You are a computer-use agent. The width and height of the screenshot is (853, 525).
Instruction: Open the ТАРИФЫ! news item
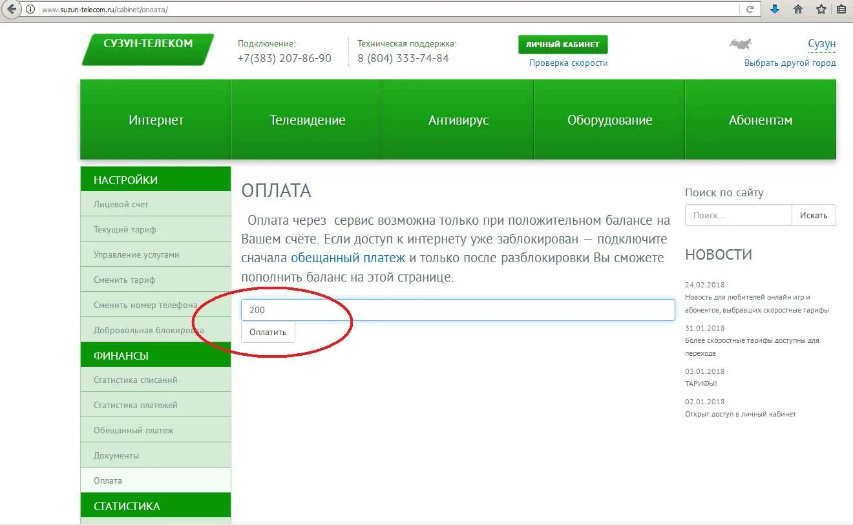pos(701,384)
